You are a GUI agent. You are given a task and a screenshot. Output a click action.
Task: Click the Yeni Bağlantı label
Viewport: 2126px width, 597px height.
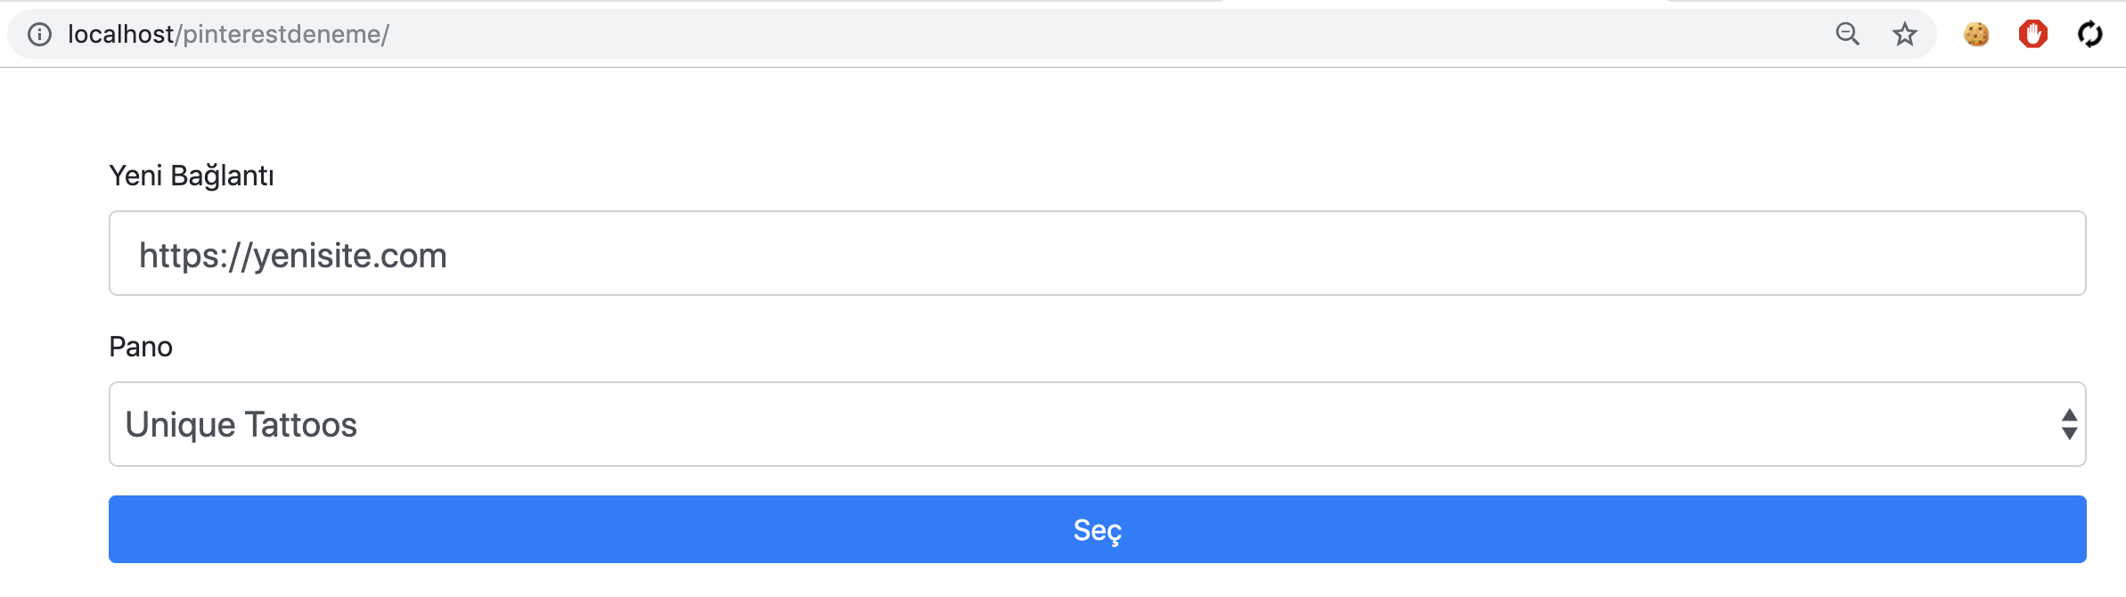pyautogui.click(x=192, y=176)
